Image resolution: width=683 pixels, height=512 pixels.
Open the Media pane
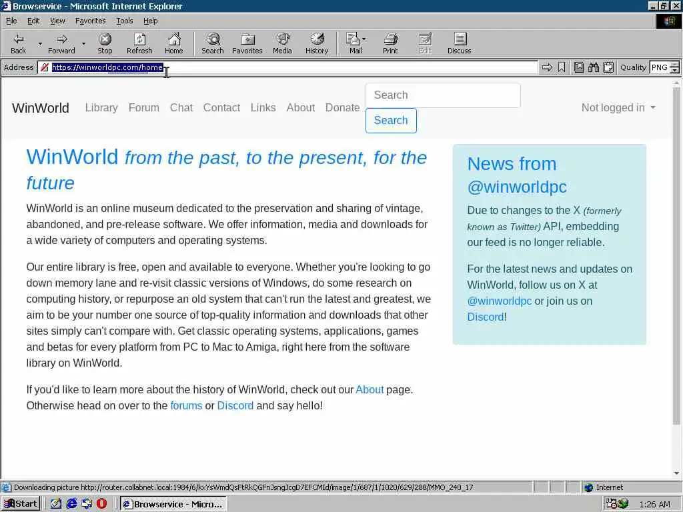pyautogui.click(x=282, y=43)
